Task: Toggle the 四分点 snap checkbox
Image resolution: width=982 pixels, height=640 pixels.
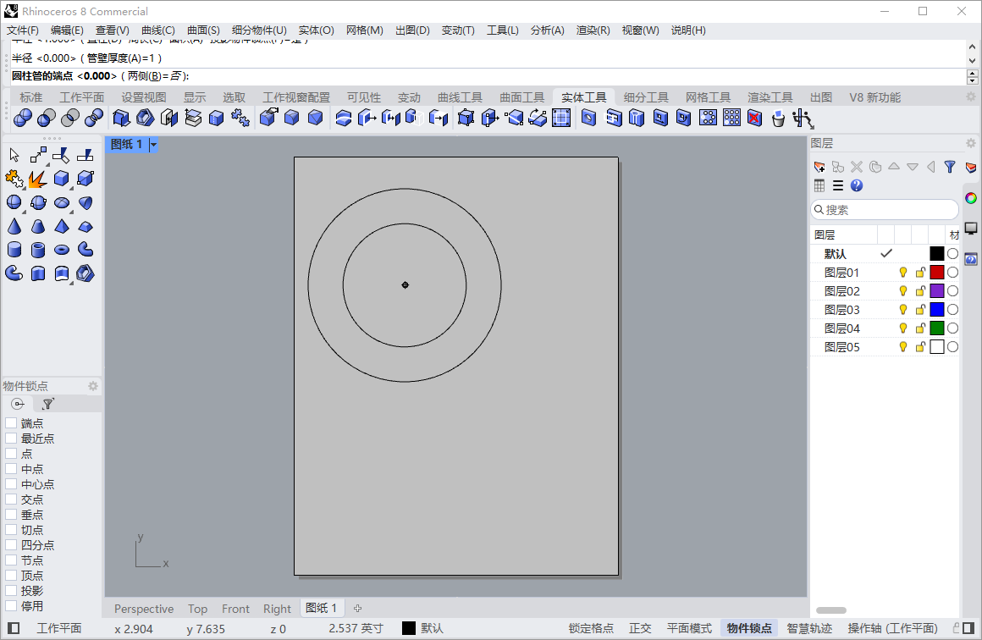Action: point(11,544)
